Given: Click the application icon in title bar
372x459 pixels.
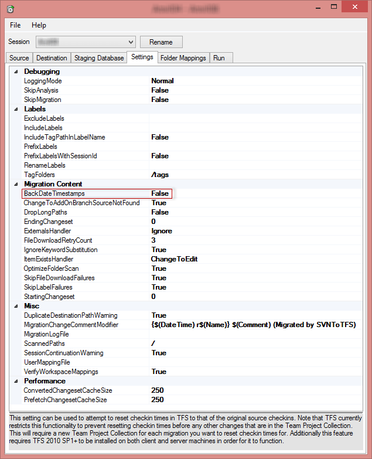Looking at the screenshot, I should [x=8, y=9].
